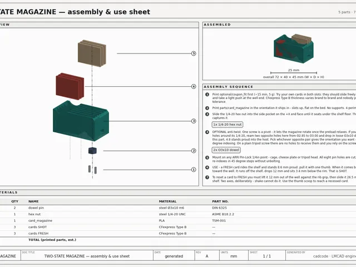
Task: Click the 'PLA' material cell
Action: (x=162, y=220)
